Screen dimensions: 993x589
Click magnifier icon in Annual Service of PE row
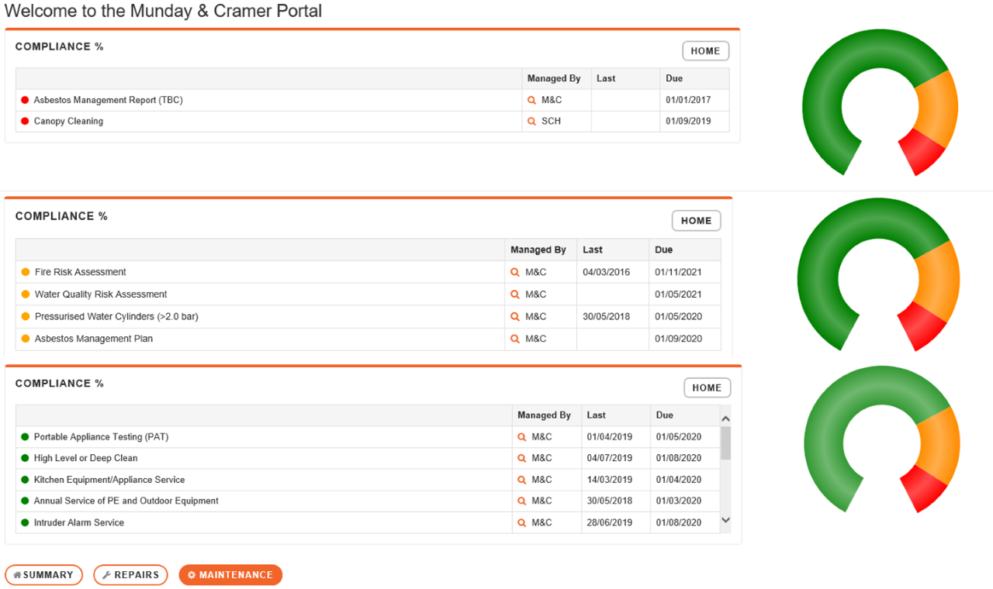click(522, 501)
